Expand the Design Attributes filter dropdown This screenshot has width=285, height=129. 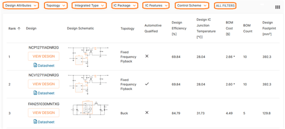[x=21, y=5]
